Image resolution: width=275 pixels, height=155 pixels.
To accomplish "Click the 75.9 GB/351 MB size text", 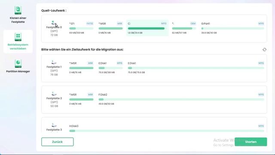I will (x=107, y=72).
